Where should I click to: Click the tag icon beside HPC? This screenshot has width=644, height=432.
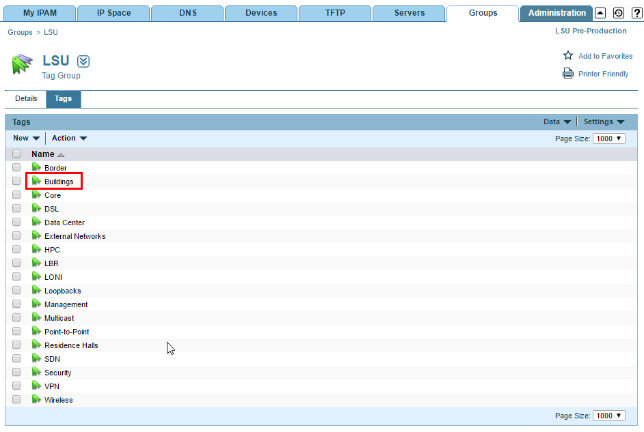pos(36,249)
